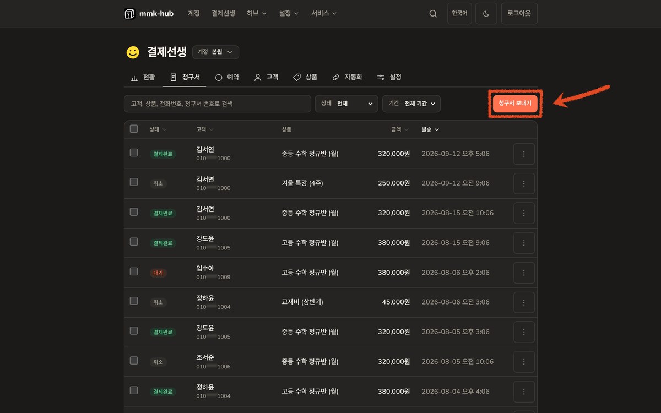Open the 기간 전체 기간 filter dropdown
Screen dimensions: 661x413
tap(411, 104)
